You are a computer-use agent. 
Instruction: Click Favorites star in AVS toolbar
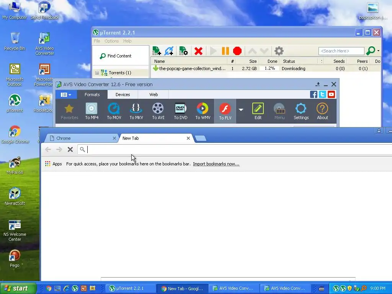pyautogui.click(x=69, y=111)
